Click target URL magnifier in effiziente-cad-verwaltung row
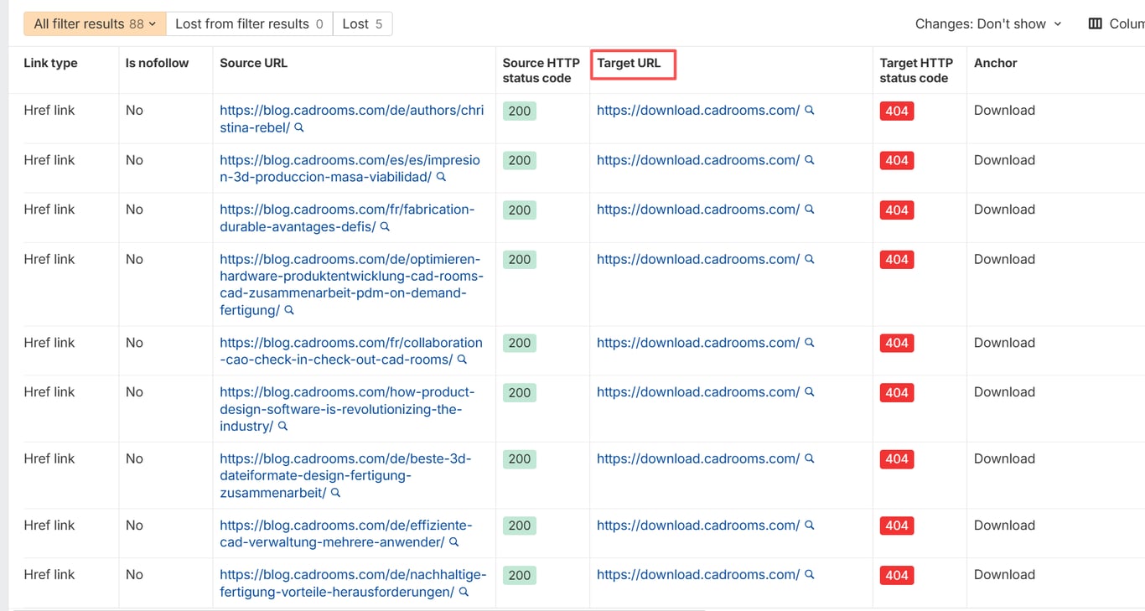Screen dimensions: 1145x611 click(x=810, y=526)
